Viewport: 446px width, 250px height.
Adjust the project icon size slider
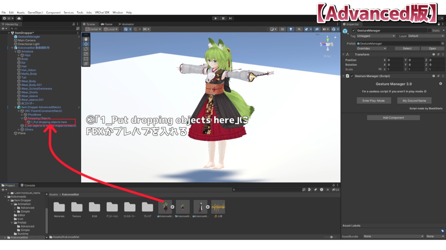coord(331,237)
